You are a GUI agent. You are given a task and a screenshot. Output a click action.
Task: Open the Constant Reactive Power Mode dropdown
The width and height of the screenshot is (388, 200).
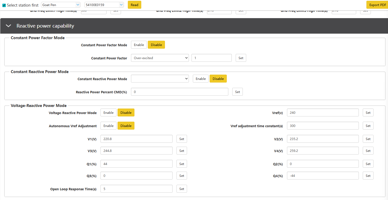coord(160,79)
